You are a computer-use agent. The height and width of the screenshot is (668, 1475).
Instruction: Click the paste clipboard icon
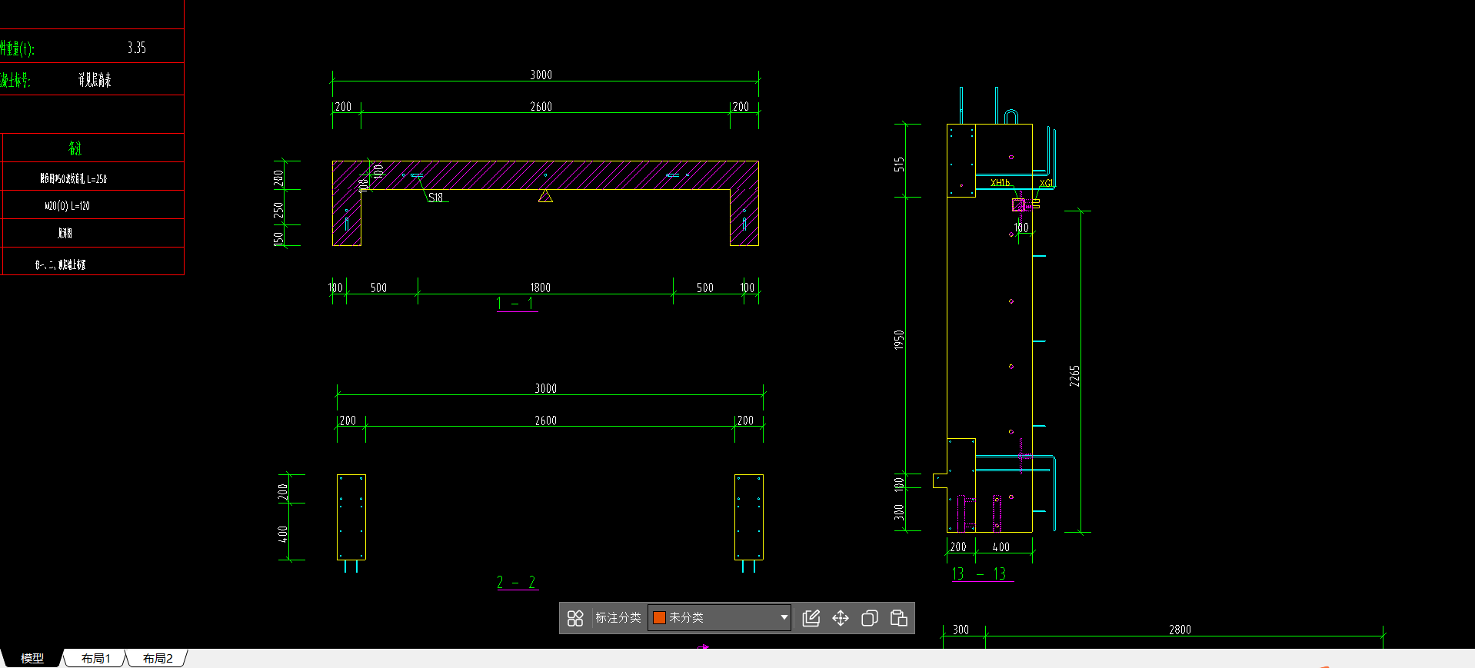coord(899,618)
